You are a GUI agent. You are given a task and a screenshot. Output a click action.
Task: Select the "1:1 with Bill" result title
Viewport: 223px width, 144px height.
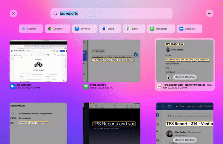pyautogui.click(x=24, y=85)
